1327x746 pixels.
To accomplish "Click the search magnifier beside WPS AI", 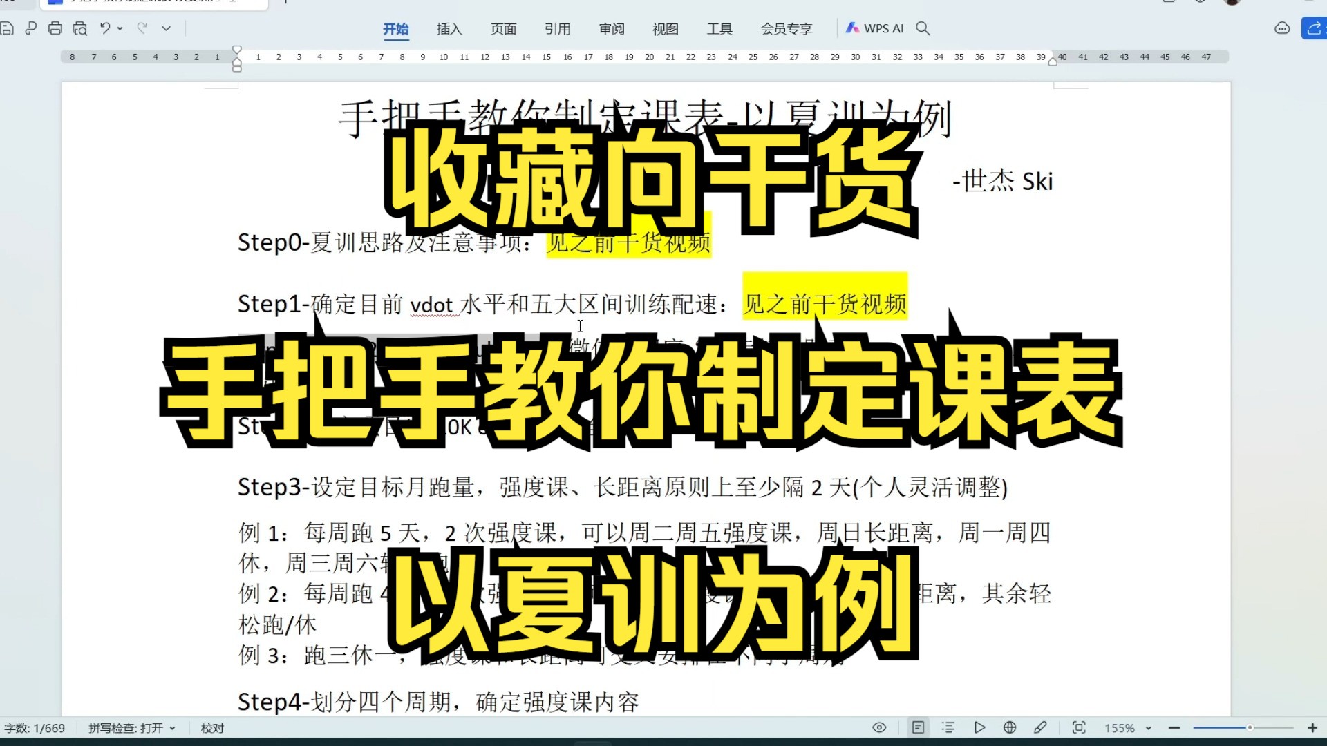I will pyautogui.click(x=923, y=28).
